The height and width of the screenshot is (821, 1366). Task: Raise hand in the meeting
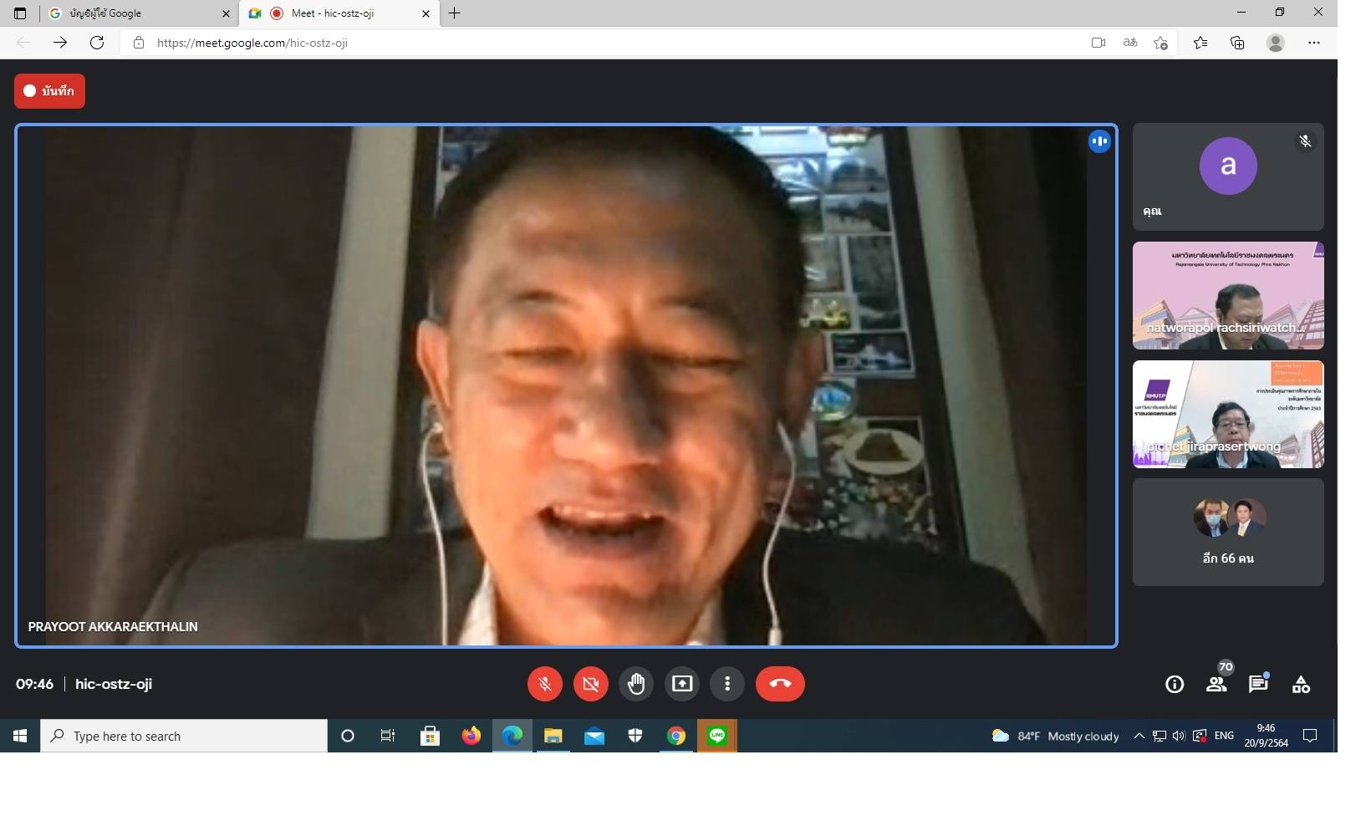636,684
